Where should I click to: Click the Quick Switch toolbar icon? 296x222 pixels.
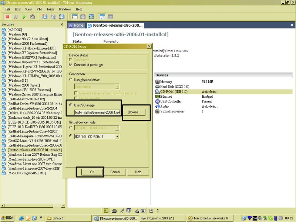(91, 17)
